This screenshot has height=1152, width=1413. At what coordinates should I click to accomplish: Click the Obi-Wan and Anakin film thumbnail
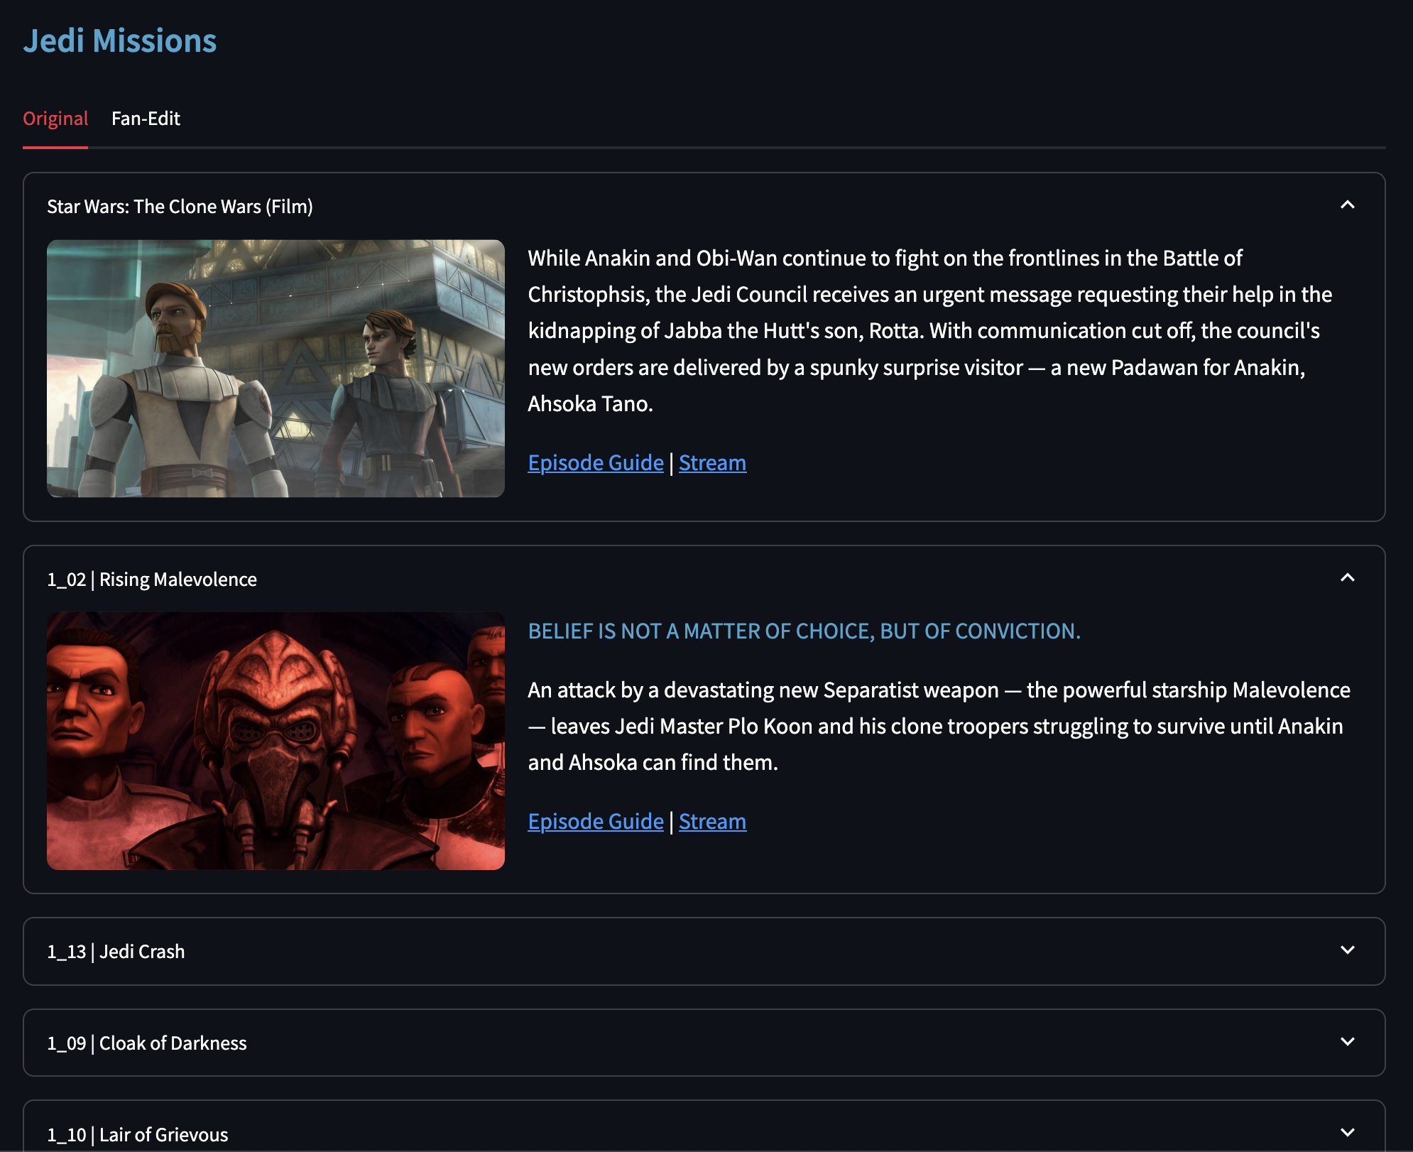275,368
